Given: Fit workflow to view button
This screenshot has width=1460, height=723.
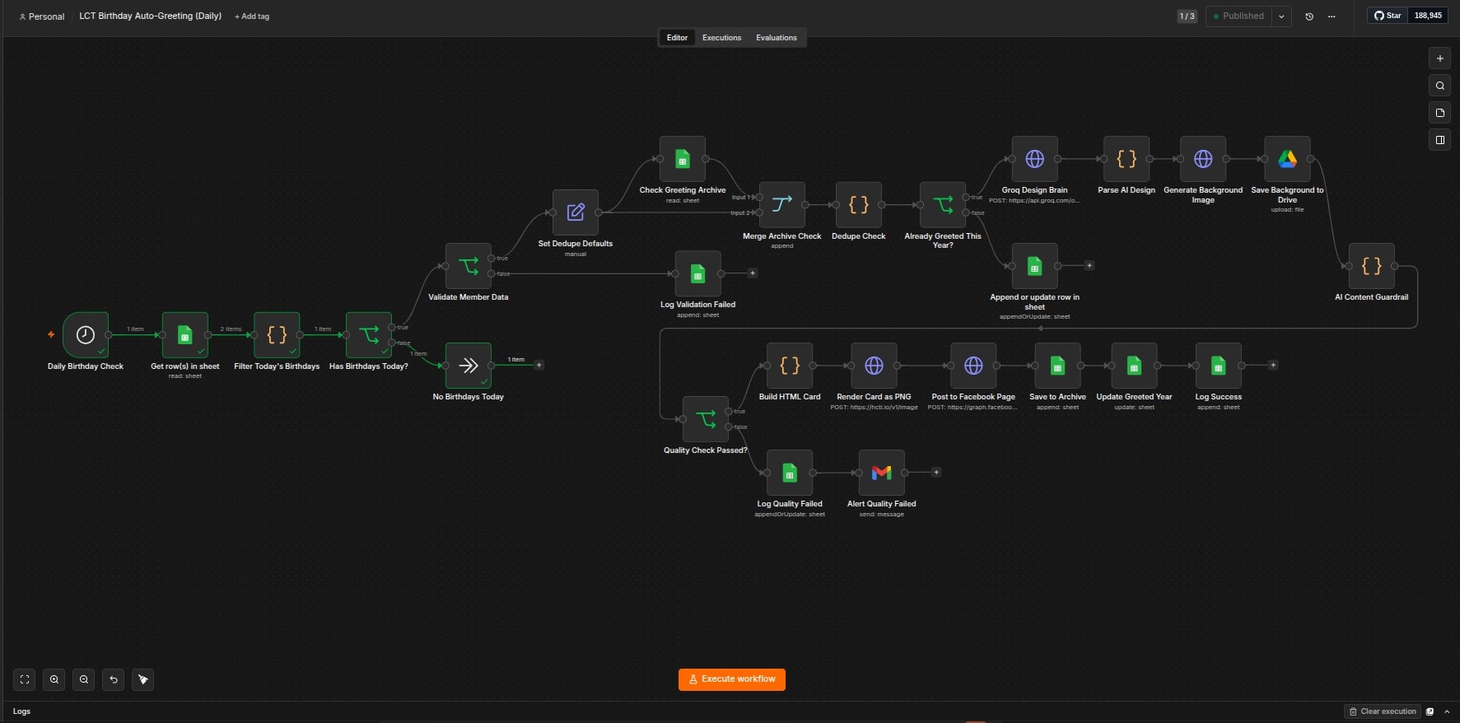Looking at the screenshot, I should (25, 679).
